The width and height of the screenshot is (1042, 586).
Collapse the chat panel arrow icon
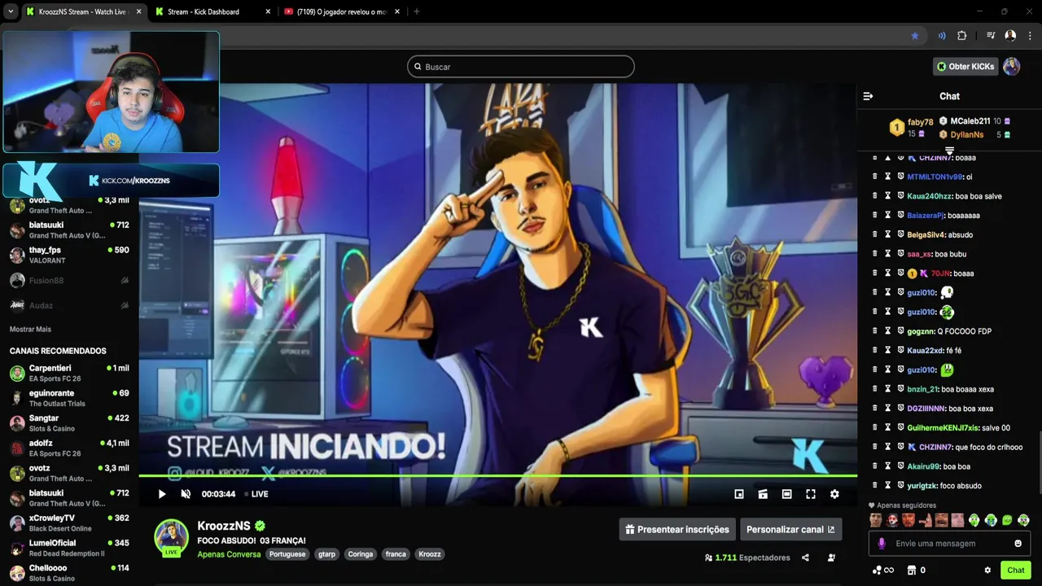(868, 96)
